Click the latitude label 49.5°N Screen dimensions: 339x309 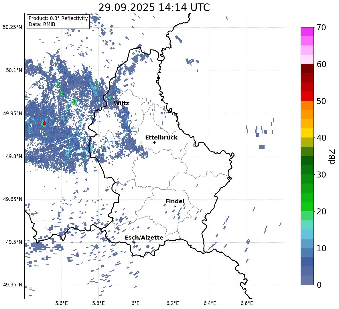pyautogui.click(x=14, y=242)
